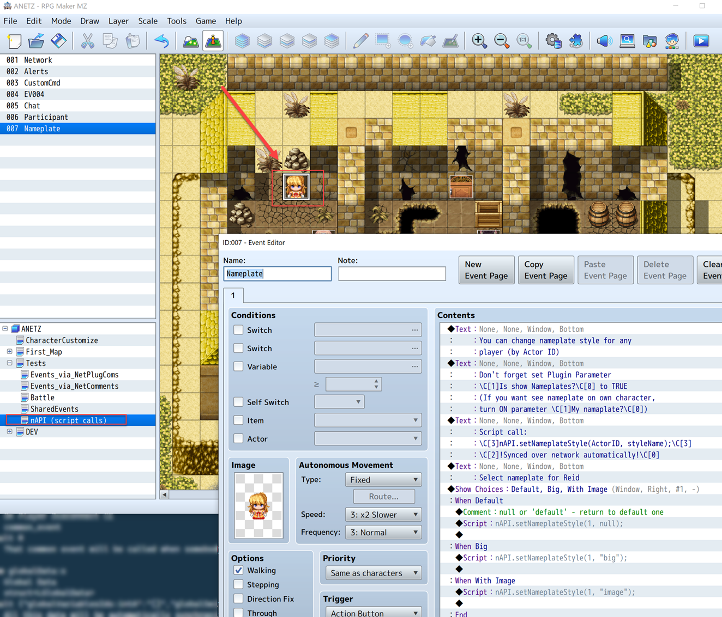Click the Paste clipboard icon
Screen dimensions: 722x617
[133, 41]
